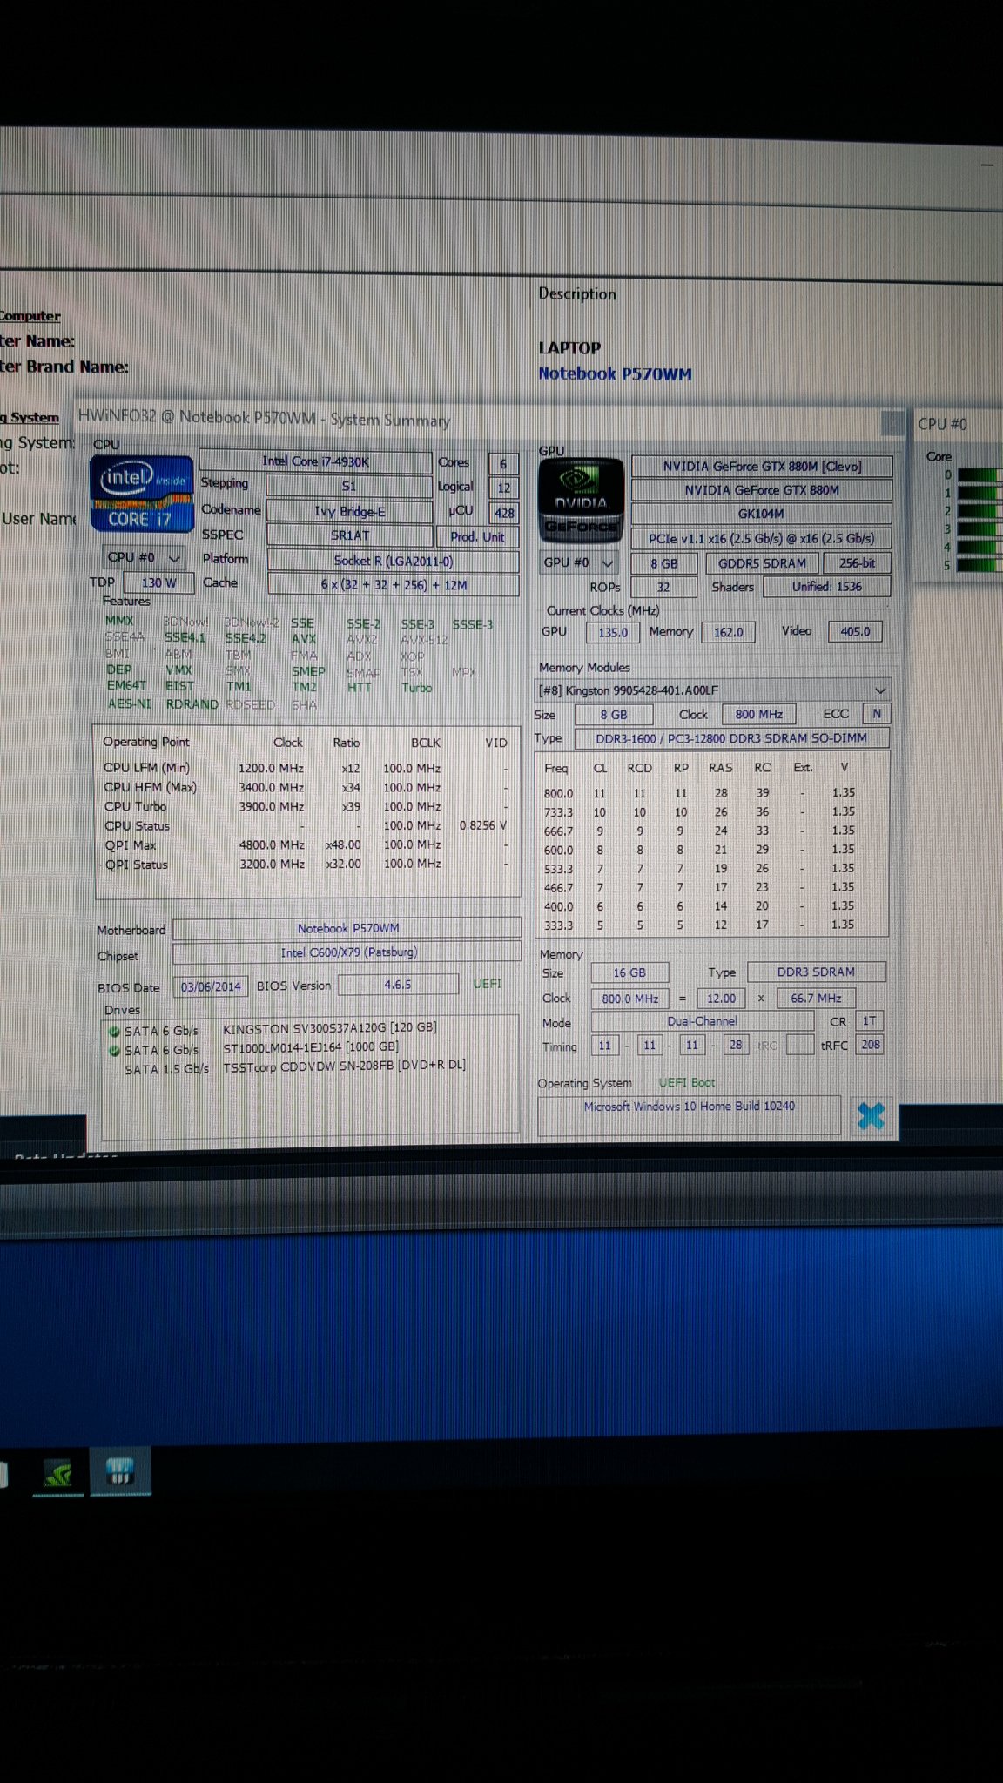Click the Notebook P570WM link in background window

(615, 373)
